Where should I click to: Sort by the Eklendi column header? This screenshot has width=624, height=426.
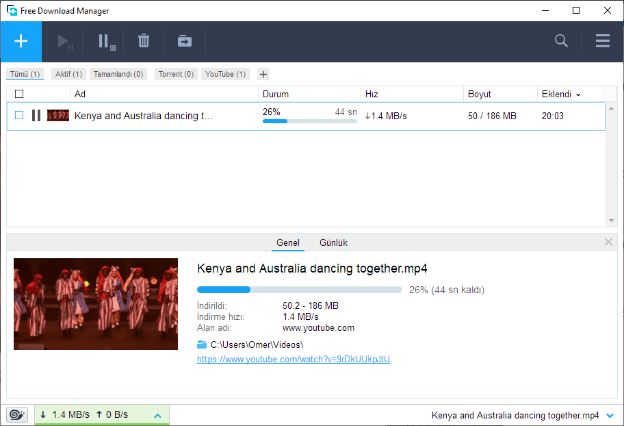click(560, 94)
